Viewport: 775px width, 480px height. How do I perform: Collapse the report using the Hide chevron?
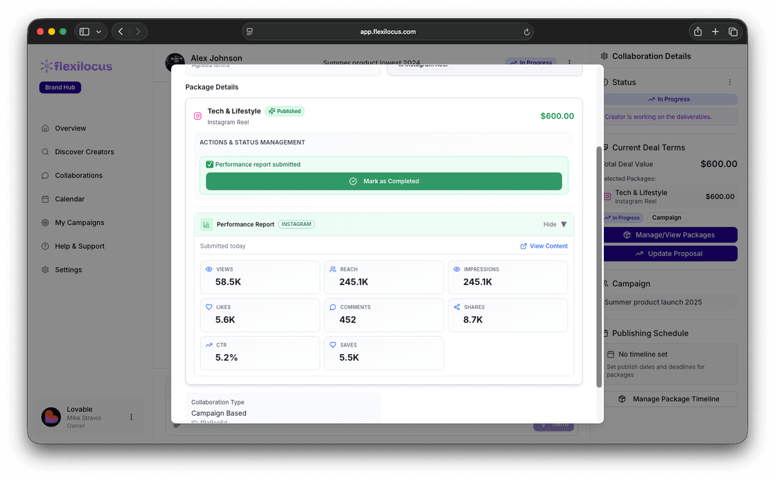tap(563, 224)
